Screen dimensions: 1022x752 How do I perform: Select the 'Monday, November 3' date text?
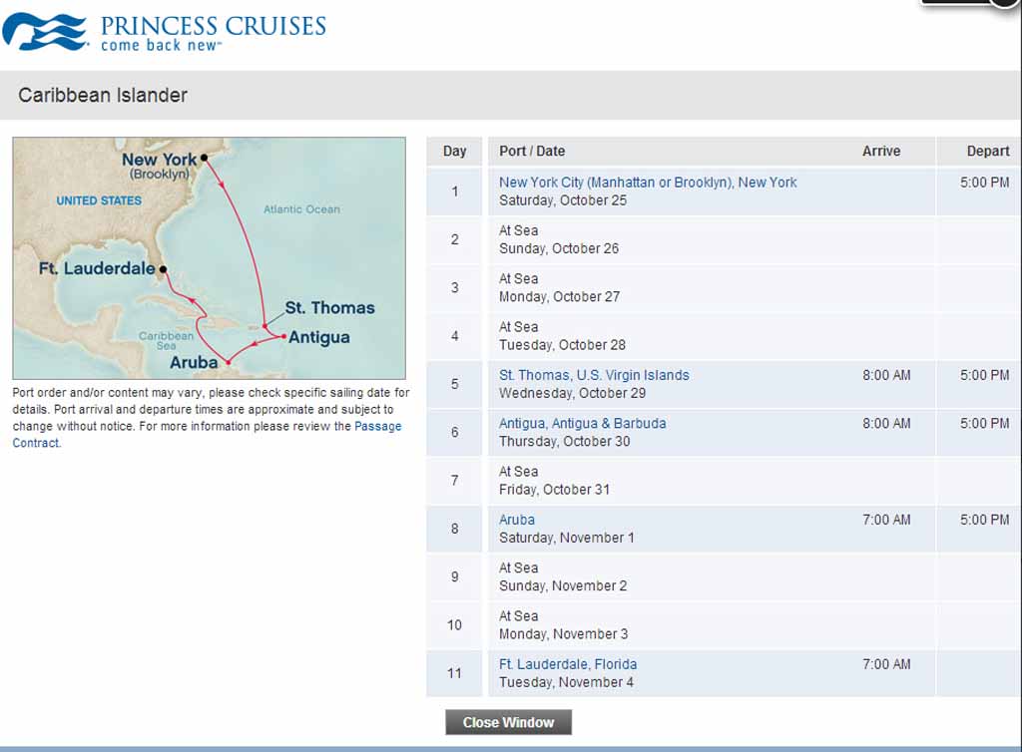click(x=563, y=634)
